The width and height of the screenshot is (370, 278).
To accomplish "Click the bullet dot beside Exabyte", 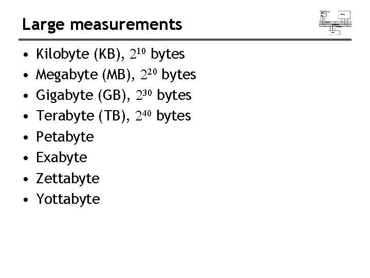I will (x=26, y=158).
